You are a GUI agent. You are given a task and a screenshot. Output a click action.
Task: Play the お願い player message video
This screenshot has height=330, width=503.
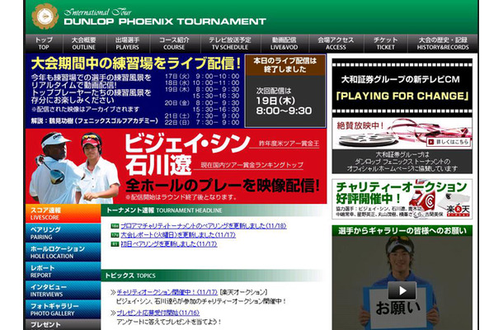(402, 291)
